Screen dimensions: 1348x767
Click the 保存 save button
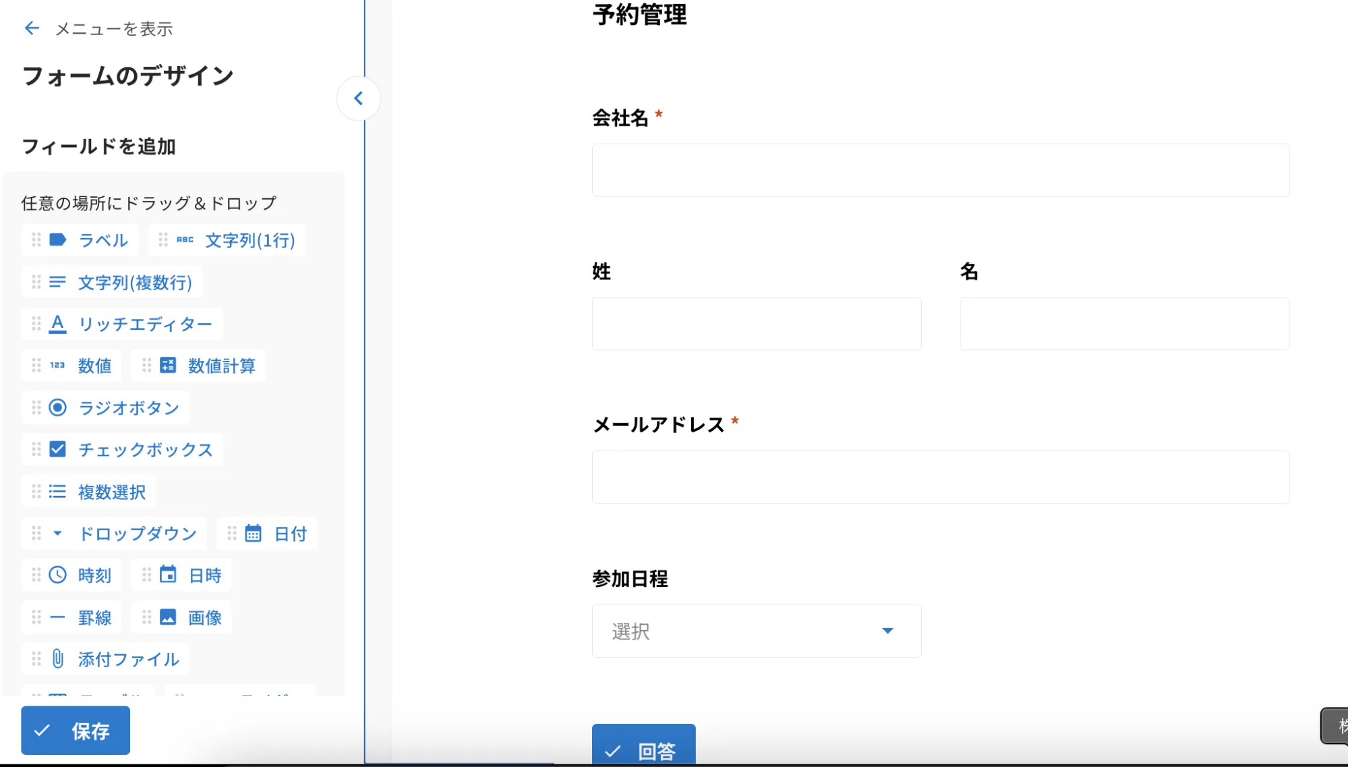(76, 731)
